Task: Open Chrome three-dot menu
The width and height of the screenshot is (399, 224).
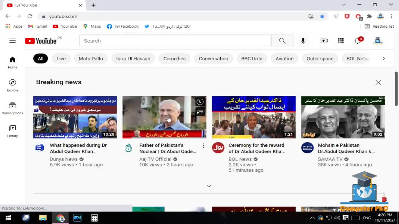Action: (391, 16)
